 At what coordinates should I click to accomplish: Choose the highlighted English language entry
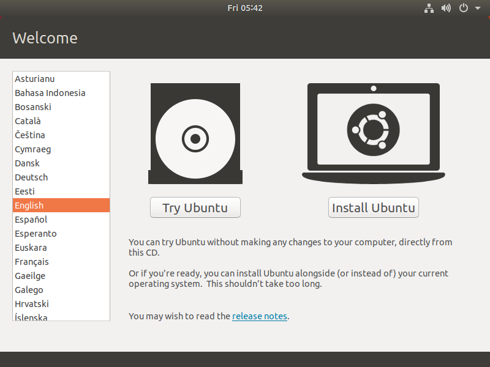click(x=29, y=206)
